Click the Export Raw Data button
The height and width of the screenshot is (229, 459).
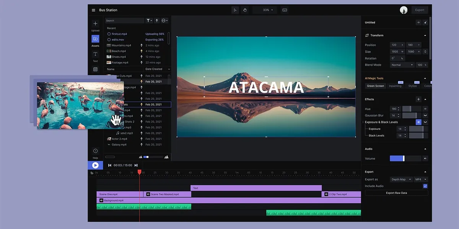pos(396,193)
